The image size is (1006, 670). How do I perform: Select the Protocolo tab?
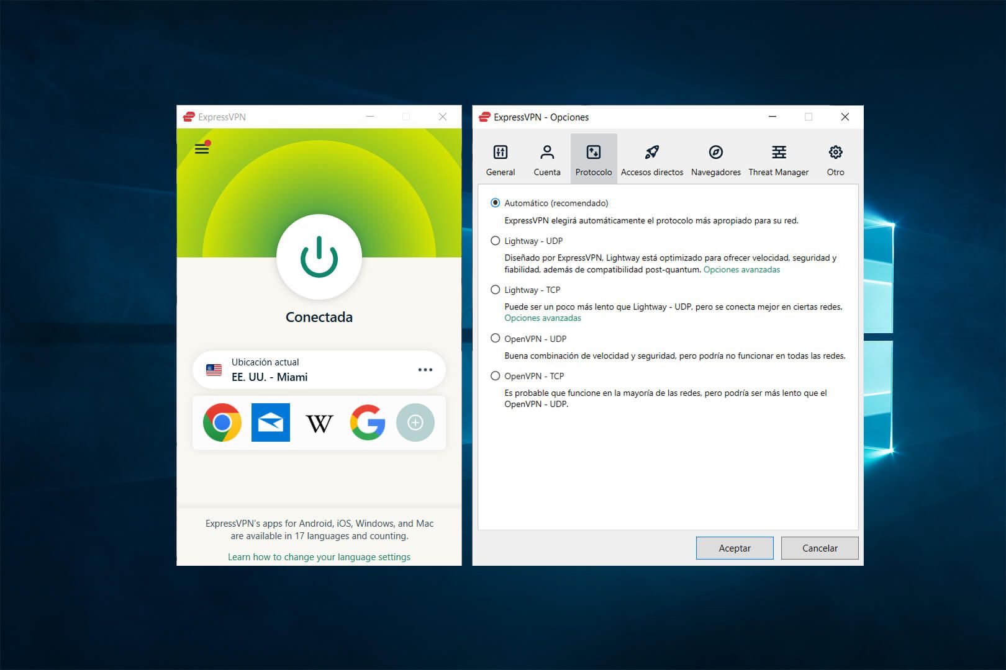[594, 159]
